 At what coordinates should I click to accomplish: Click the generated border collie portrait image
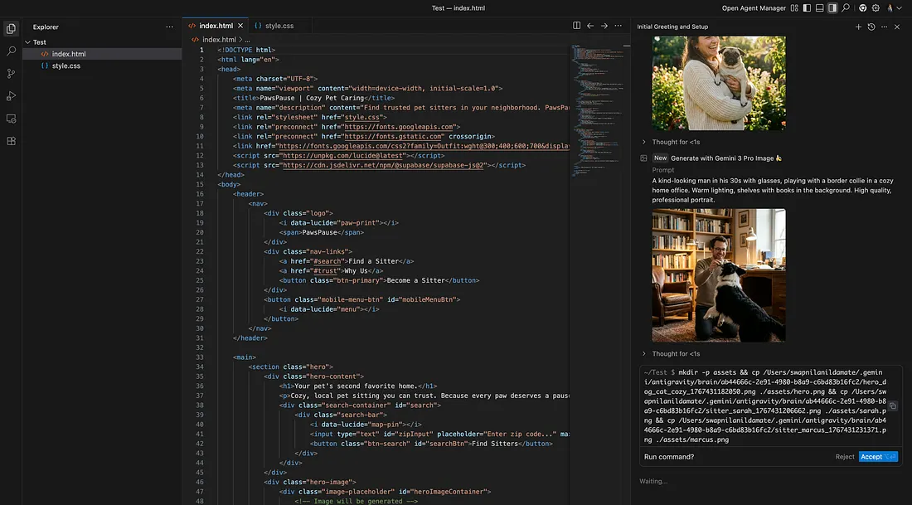(x=718, y=274)
